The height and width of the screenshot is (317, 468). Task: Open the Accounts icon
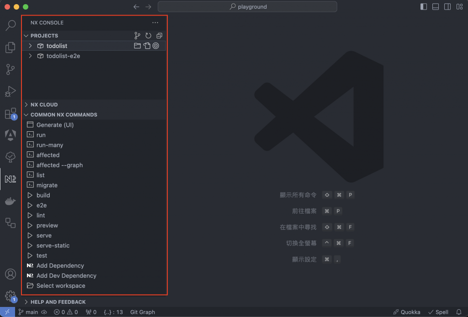point(11,274)
